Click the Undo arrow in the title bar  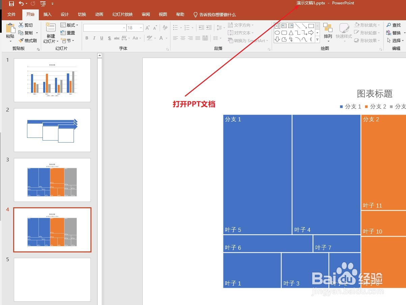(21, 4)
